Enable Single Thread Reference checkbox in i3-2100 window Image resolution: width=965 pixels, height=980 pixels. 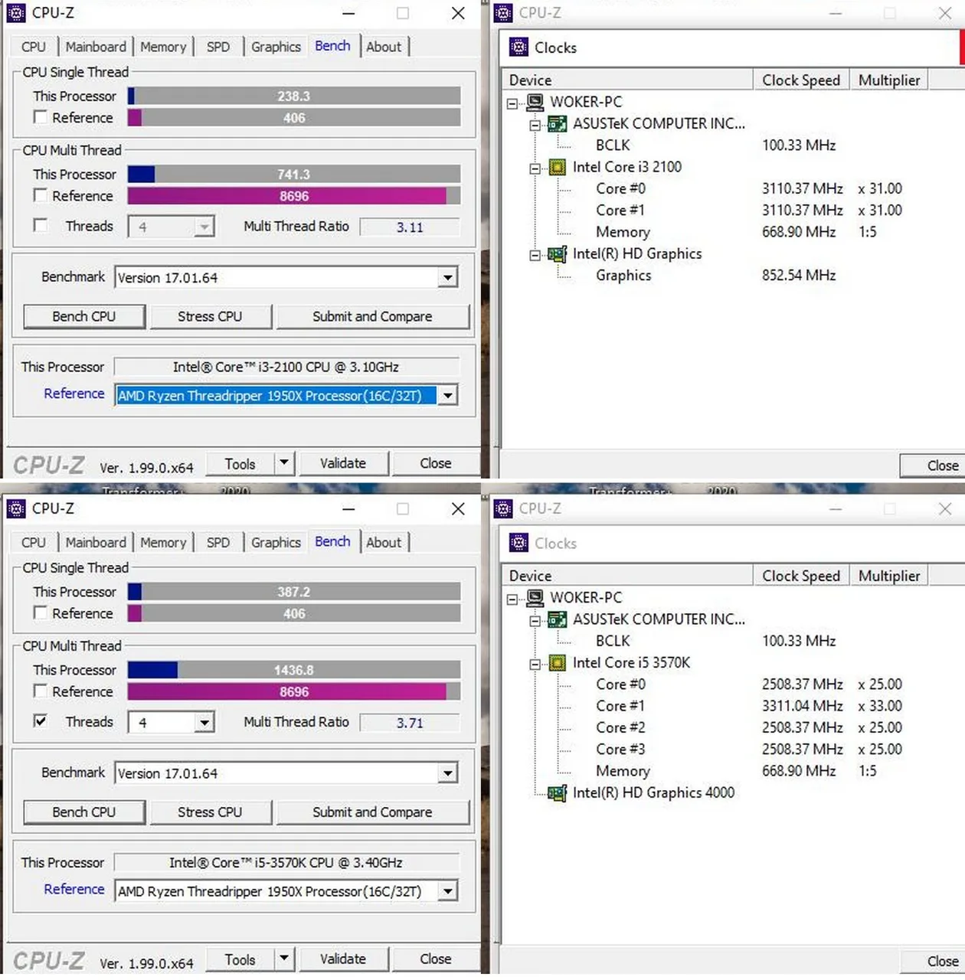coord(41,117)
